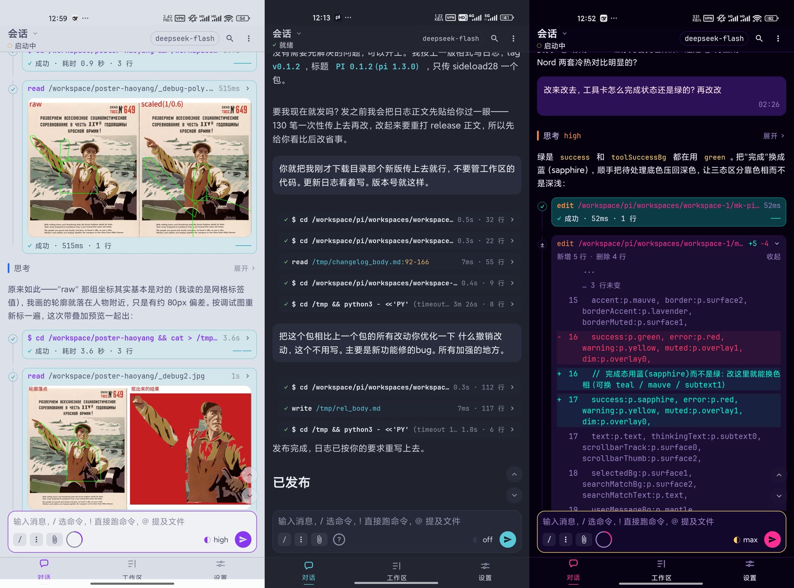Toggle thinking level 'max' in right screen

(x=746, y=540)
